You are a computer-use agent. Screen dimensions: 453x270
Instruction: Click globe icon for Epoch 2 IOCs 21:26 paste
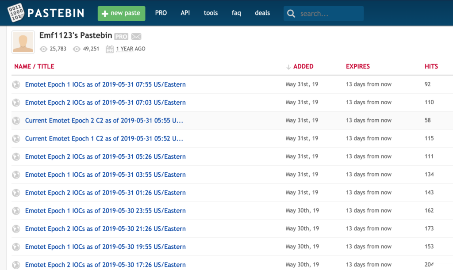point(16,229)
